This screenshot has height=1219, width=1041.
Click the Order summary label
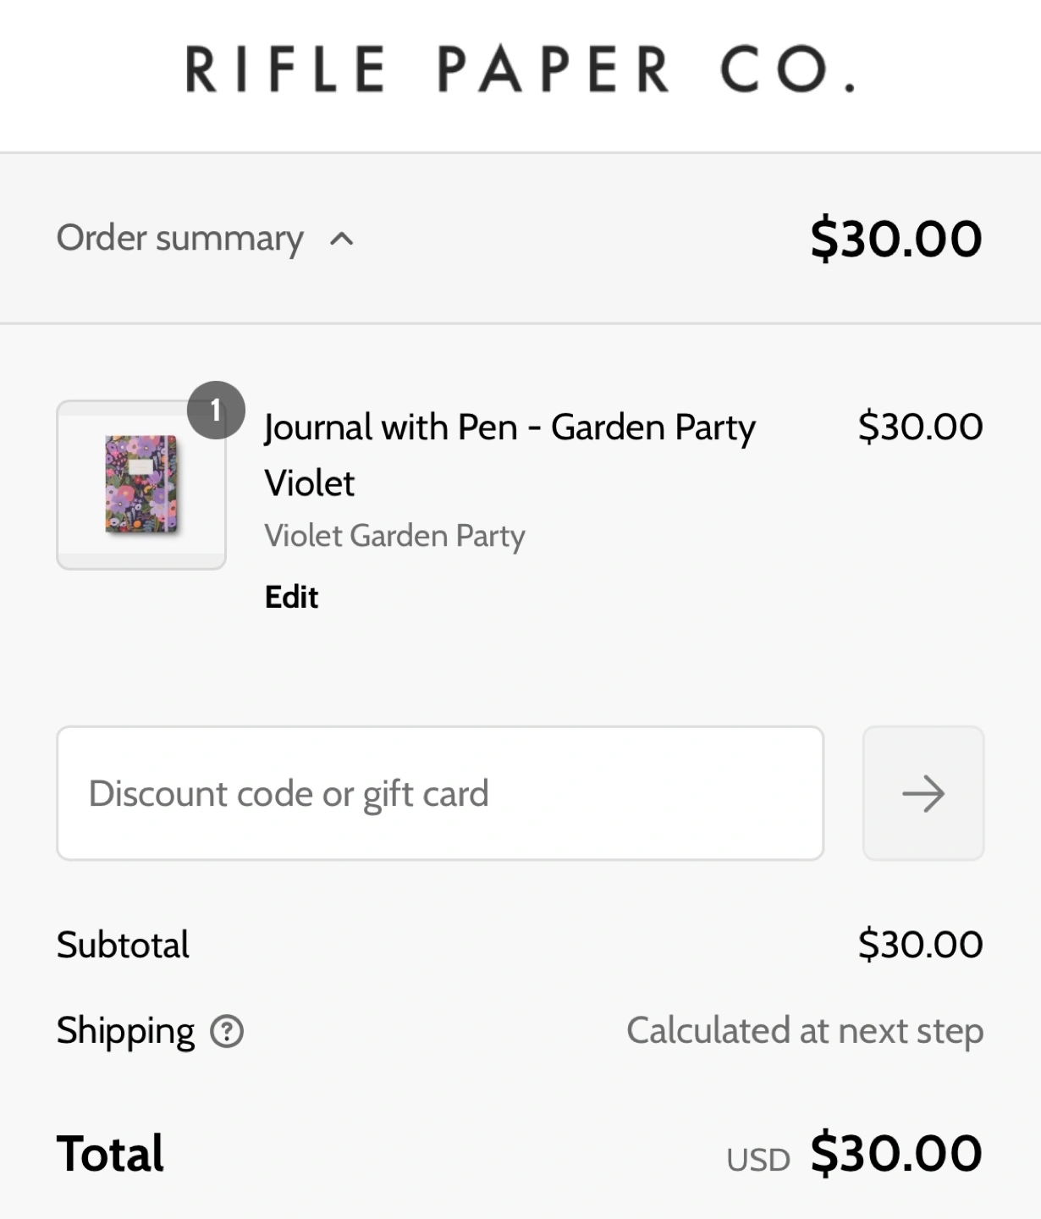coord(179,239)
